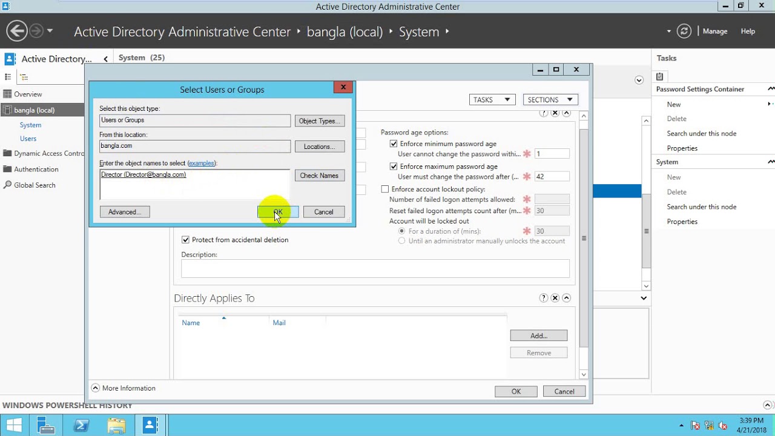Open File Explorer from taskbar
The width and height of the screenshot is (775, 436).
click(116, 425)
